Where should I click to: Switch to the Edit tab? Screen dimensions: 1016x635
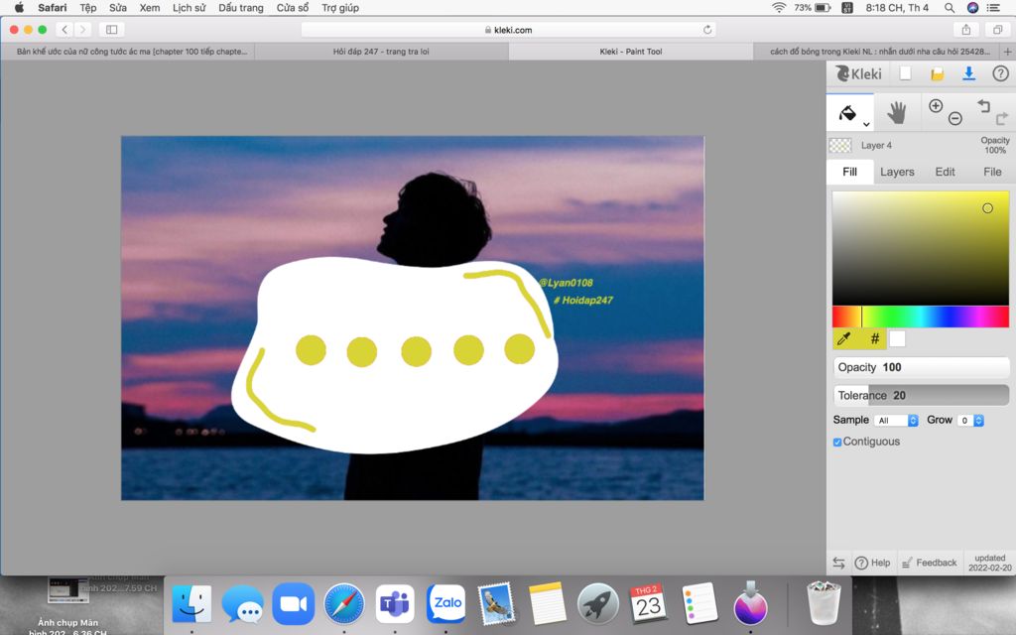[945, 172]
